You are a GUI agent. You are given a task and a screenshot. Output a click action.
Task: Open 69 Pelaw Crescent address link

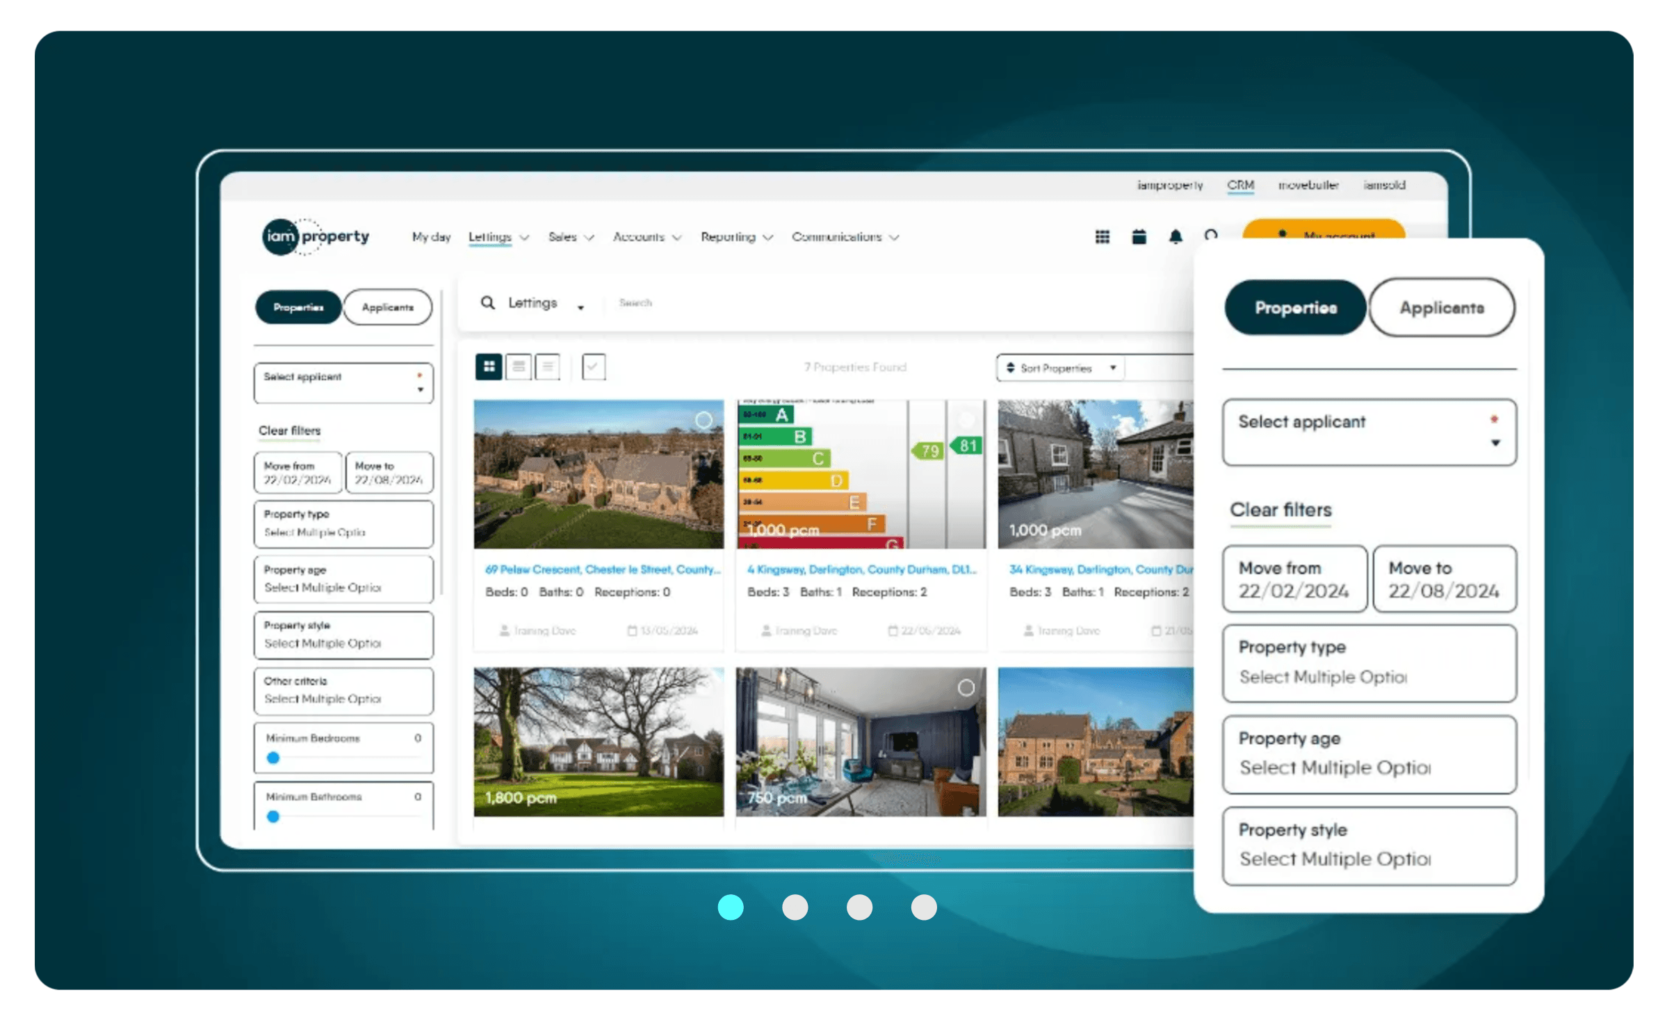coord(603,569)
